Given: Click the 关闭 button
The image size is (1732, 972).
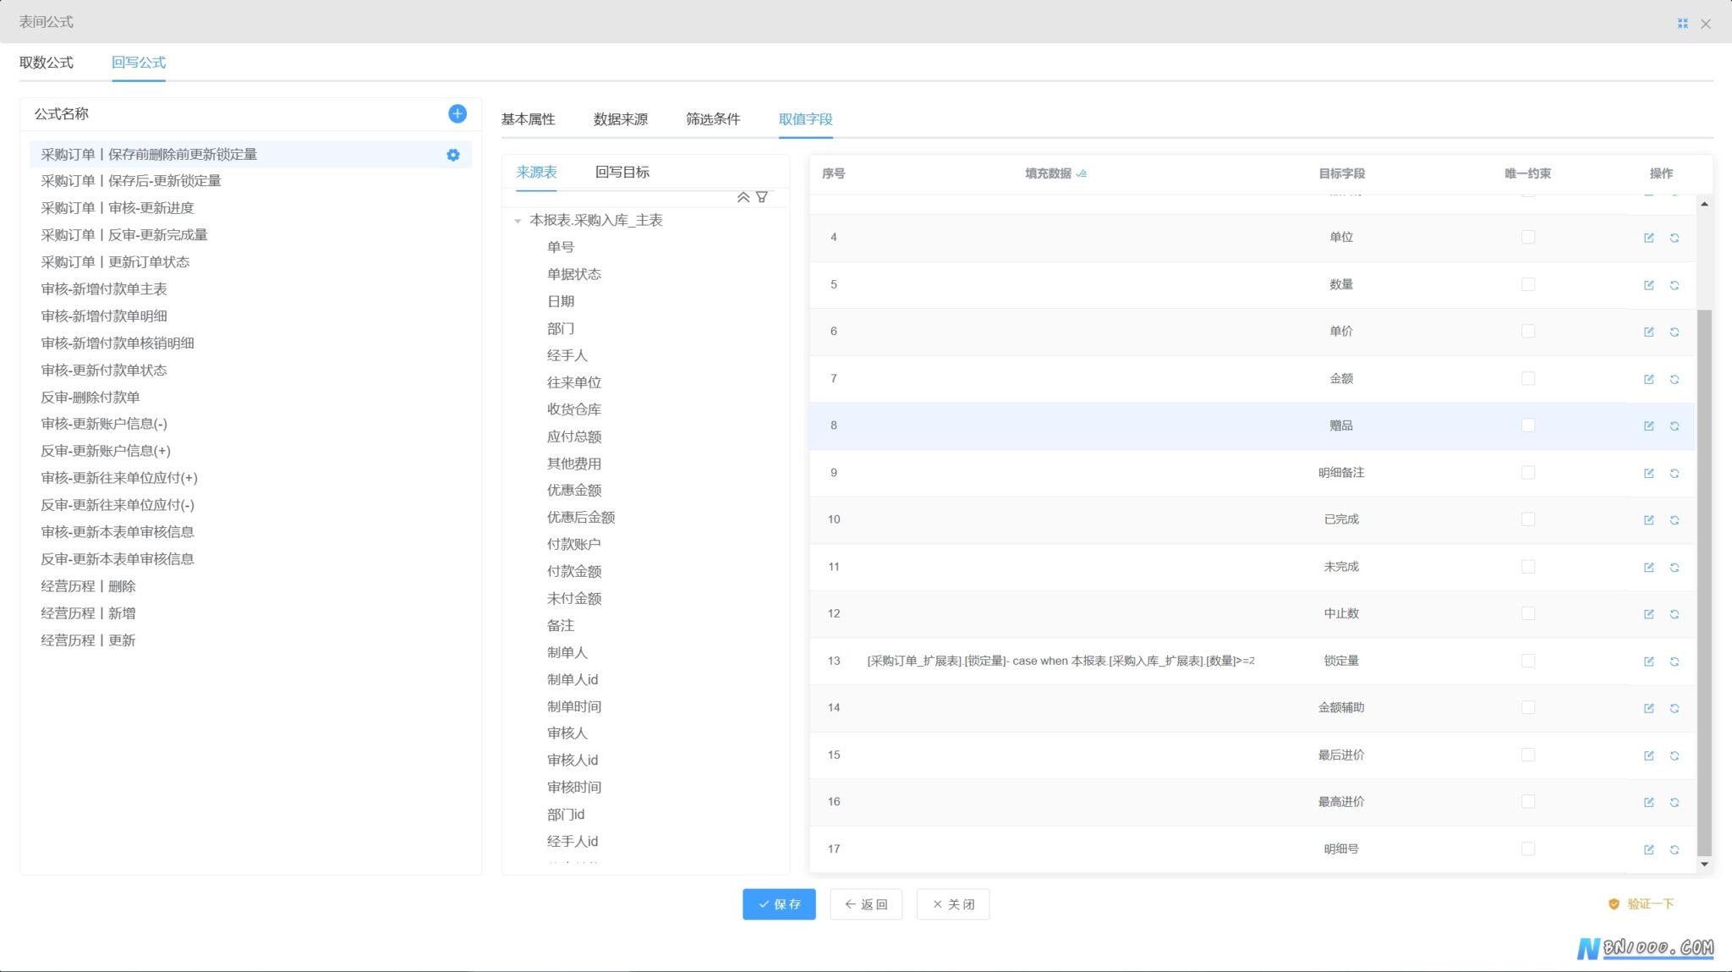Looking at the screenshot, I should pyautogui.click(x=953, y=904).
